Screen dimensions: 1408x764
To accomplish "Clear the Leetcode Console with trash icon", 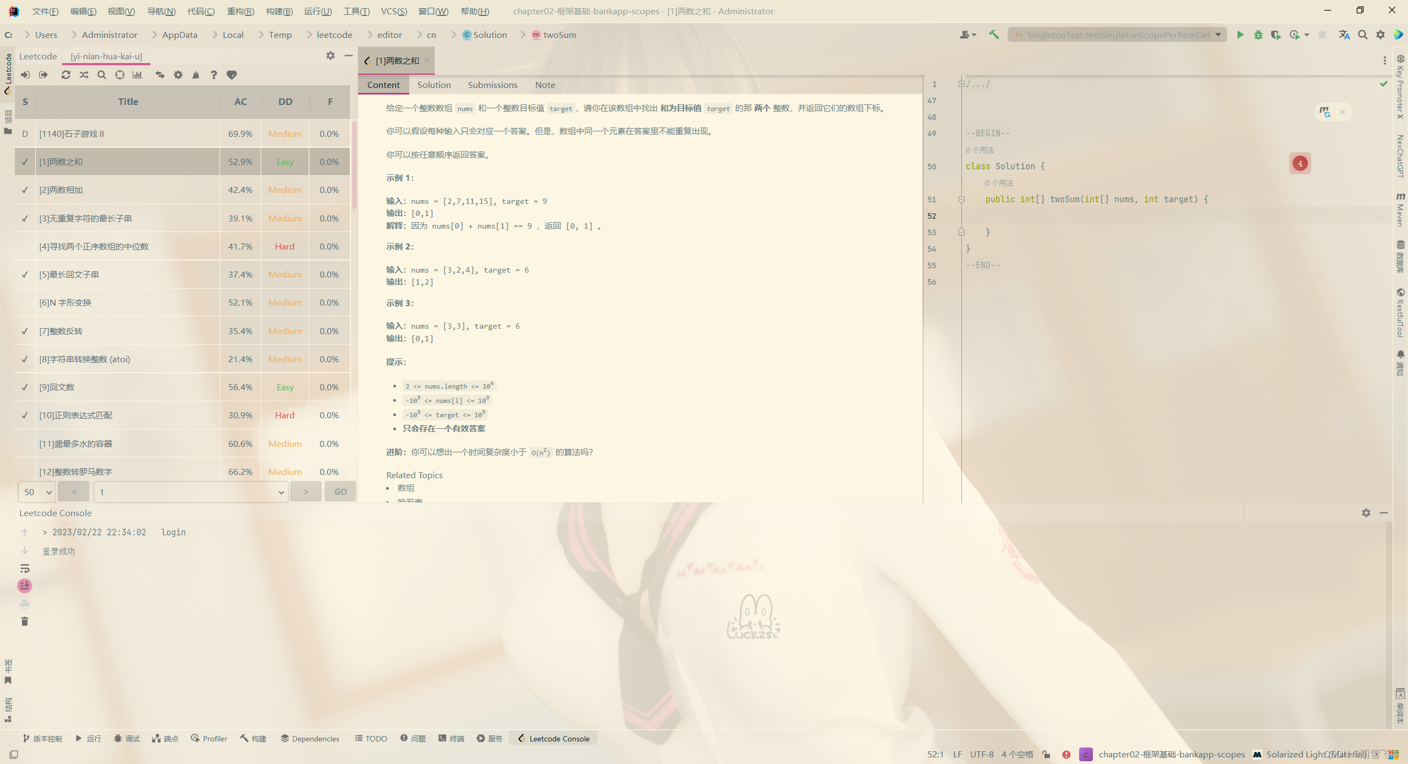I will [25, 621].
